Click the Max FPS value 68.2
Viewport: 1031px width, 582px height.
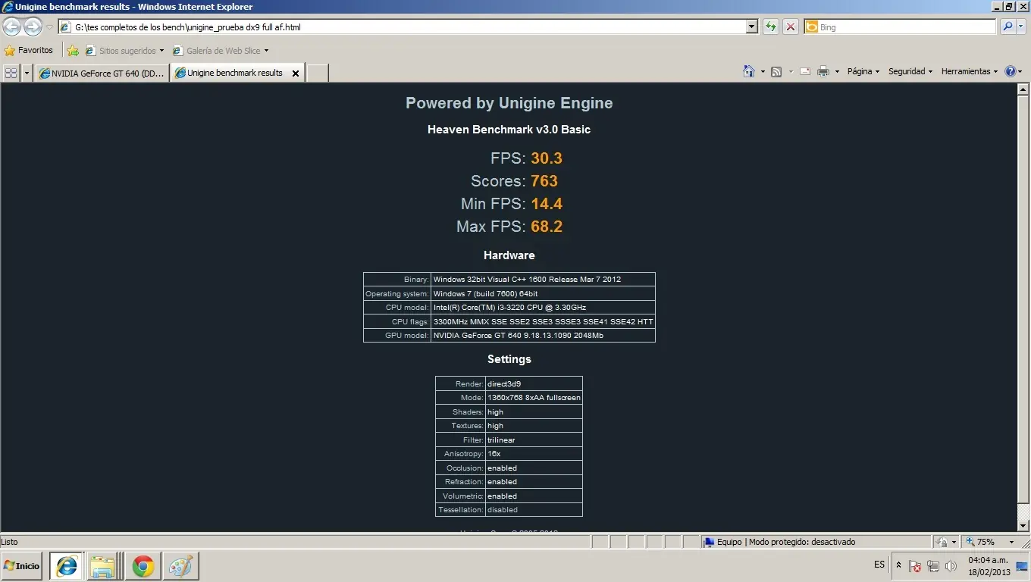click(547, 227)
